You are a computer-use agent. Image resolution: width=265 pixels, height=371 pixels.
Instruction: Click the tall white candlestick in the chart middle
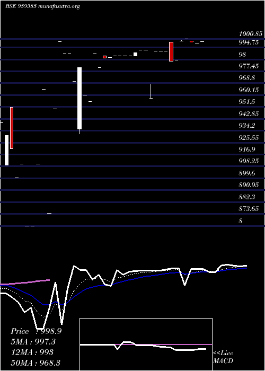point(79,98)
